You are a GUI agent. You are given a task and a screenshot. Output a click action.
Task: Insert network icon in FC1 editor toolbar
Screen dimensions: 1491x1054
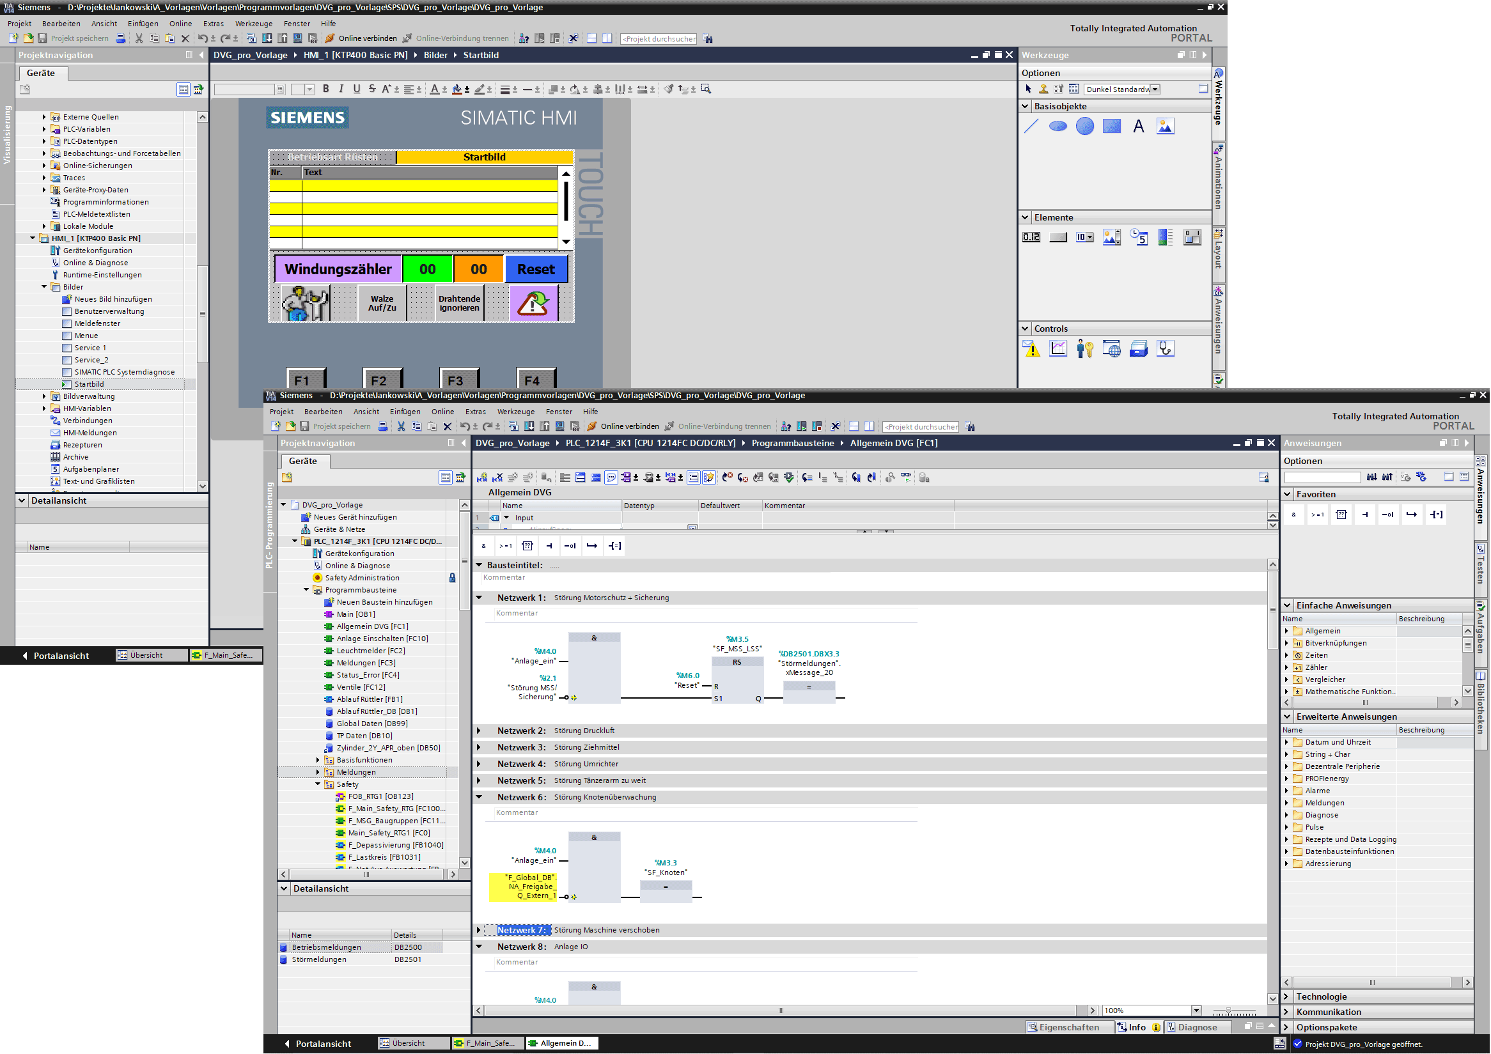[x=482, y=478]
